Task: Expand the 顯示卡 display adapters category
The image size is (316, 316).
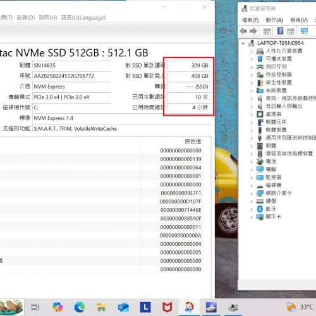Action: [252, 217]
